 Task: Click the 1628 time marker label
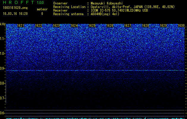tap(145, 26)
